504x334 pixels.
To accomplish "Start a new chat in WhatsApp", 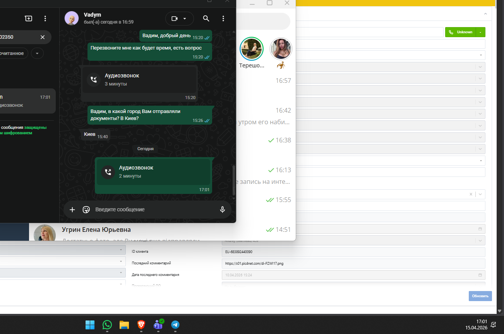I will pyautogui.click(x=29, y=19).
